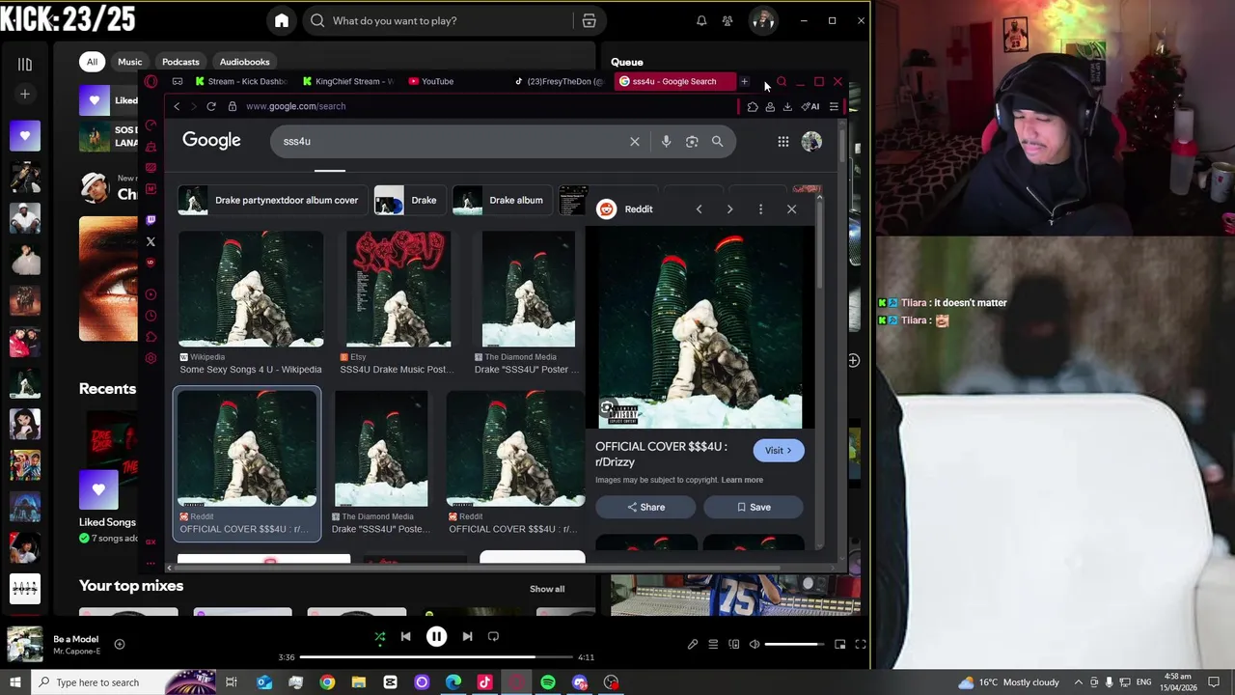
Task: Click the Share button in preview
Action: click(646, 507)
